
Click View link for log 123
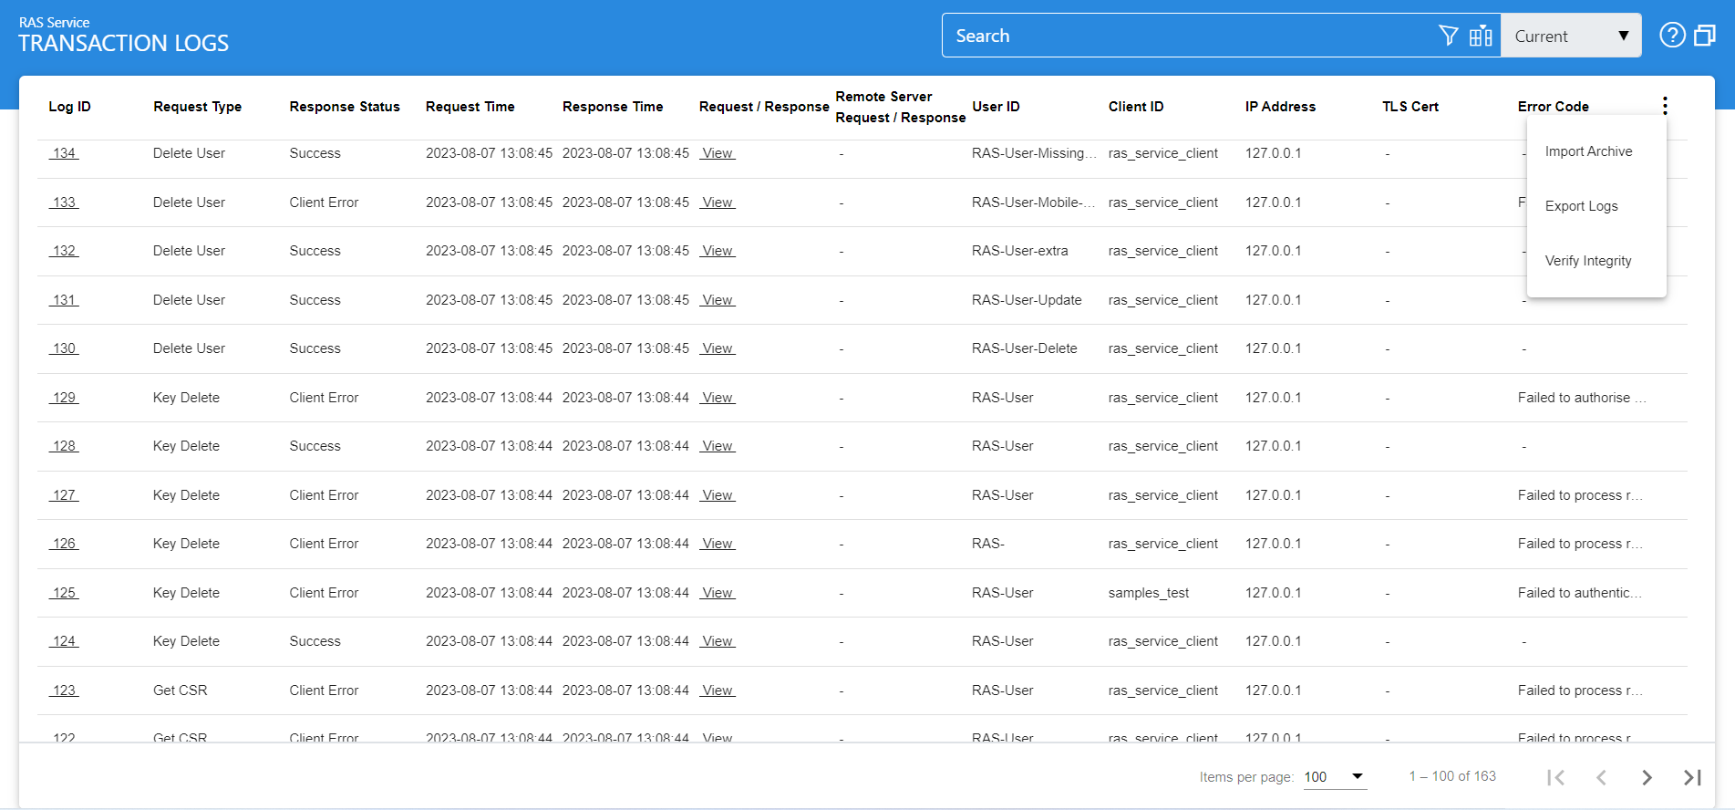[718, 691]
